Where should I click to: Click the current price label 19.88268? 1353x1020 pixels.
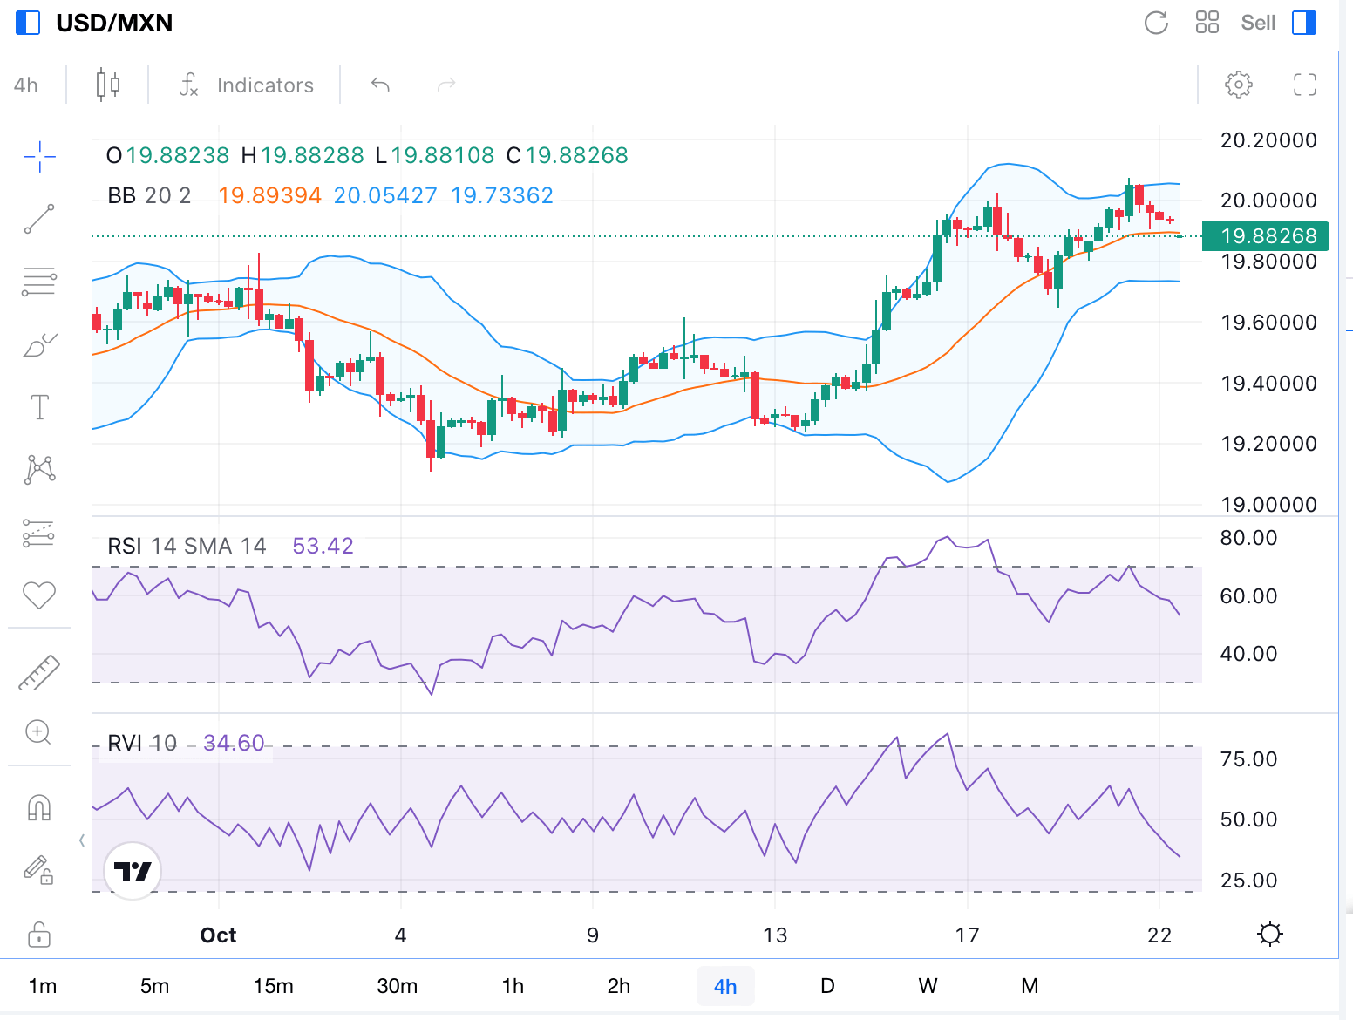1268,236
